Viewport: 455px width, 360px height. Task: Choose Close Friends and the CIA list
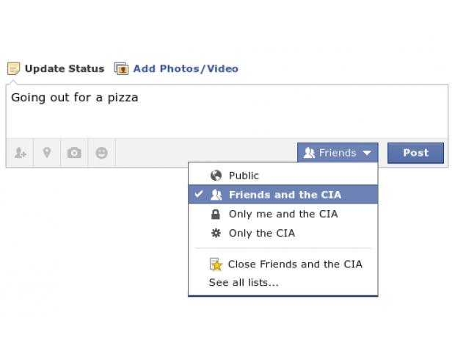coord(283,264)
